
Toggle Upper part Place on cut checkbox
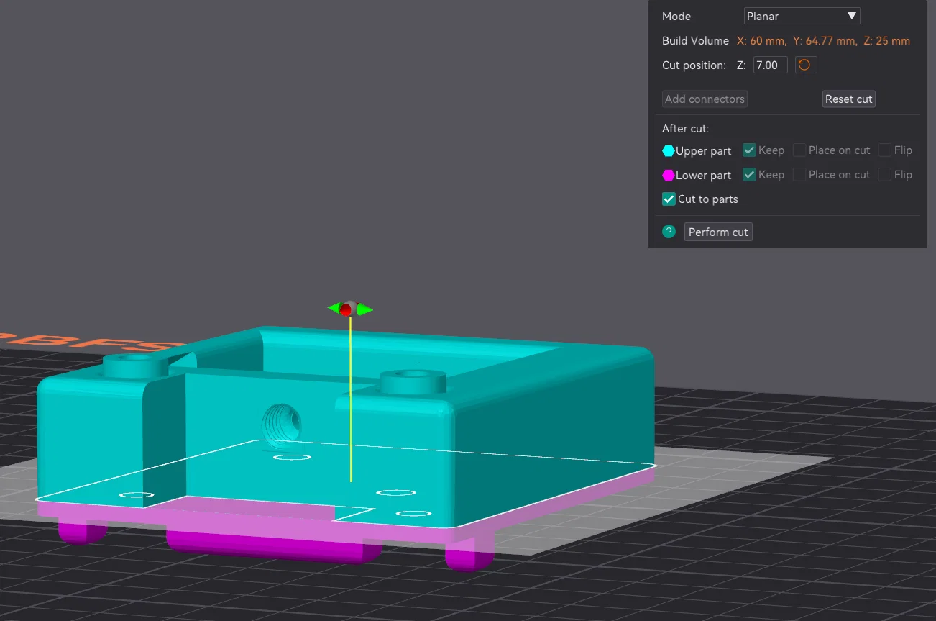tap(799, 150)
